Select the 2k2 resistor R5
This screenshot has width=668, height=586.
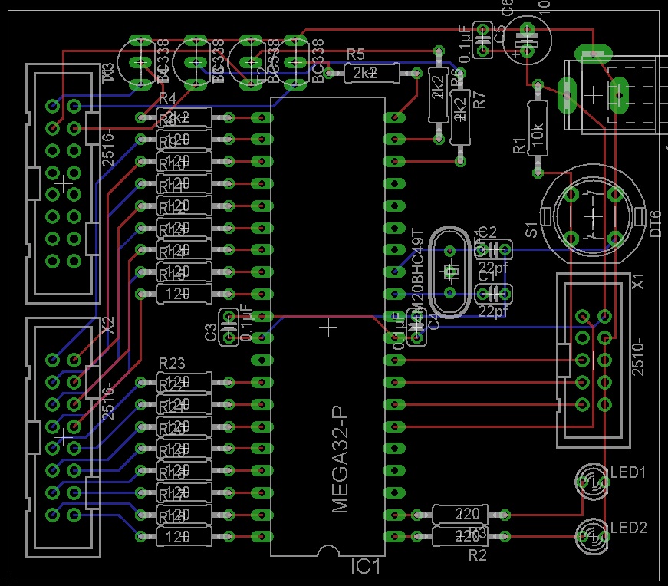click(371, 74)
